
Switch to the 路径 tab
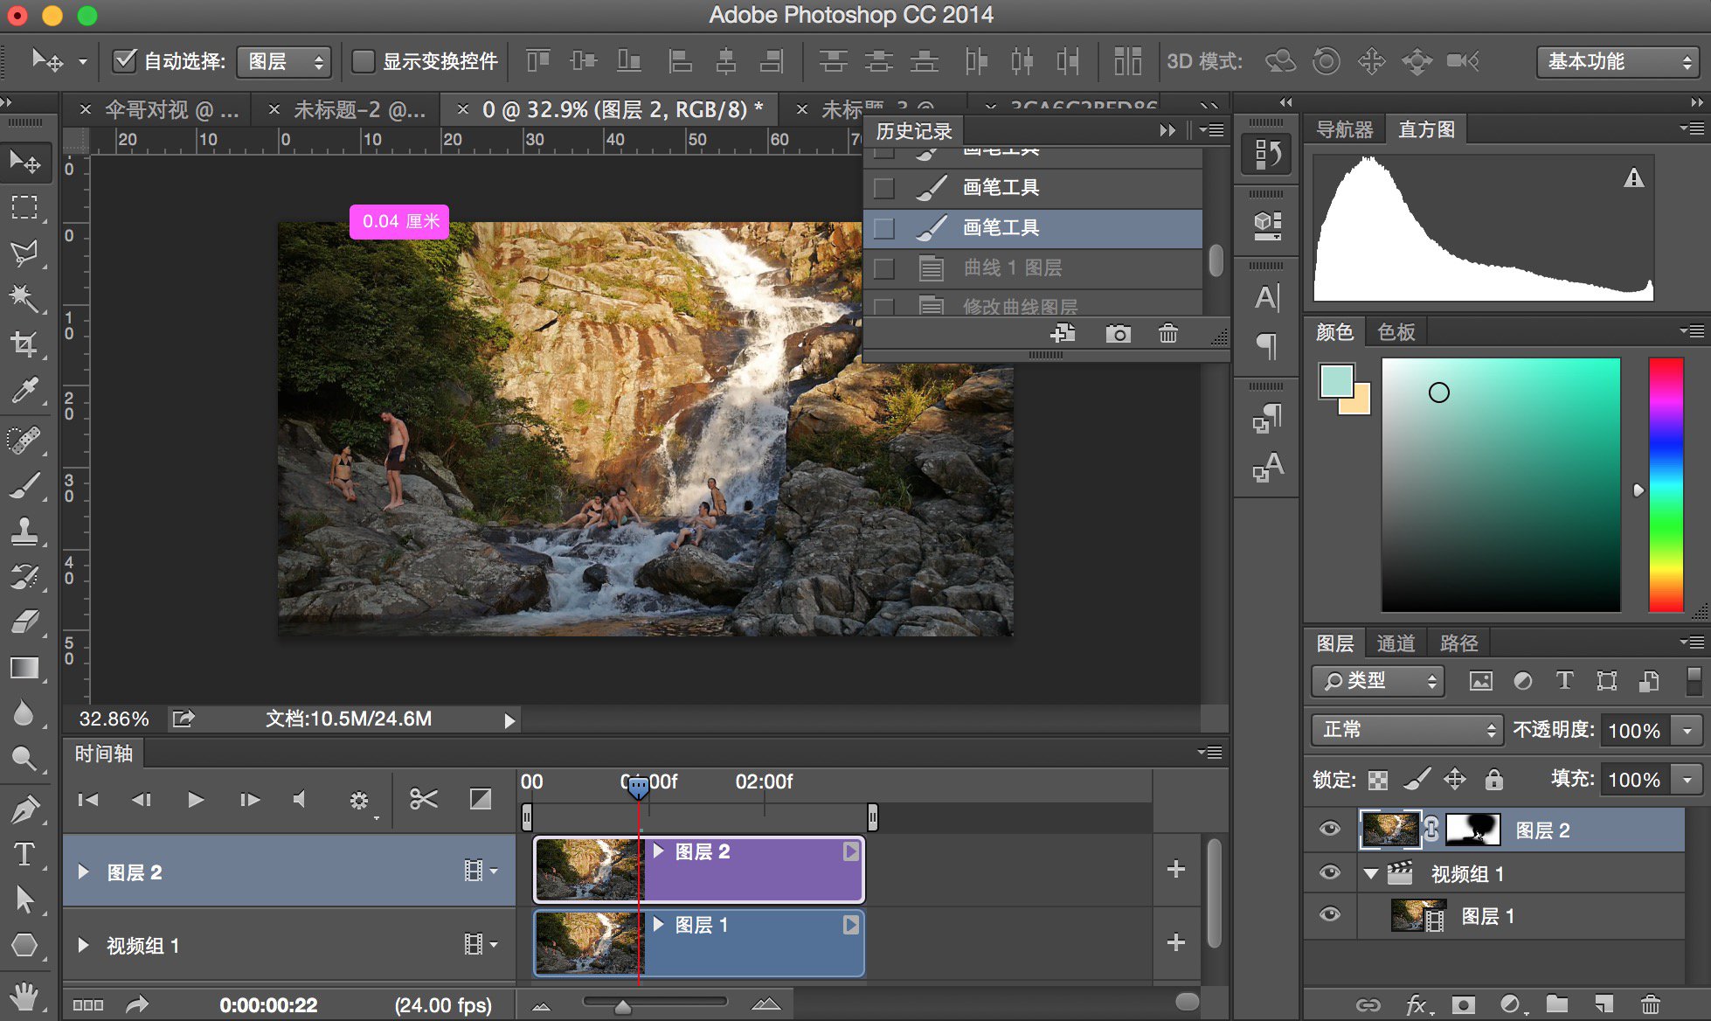point(1458,643)
